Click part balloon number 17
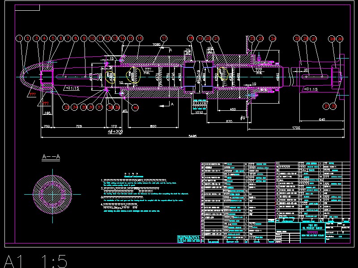 click(164, 38)
